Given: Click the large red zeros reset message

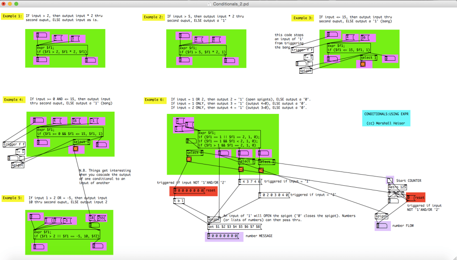Looking at the screenshot, I should (190, 190).
